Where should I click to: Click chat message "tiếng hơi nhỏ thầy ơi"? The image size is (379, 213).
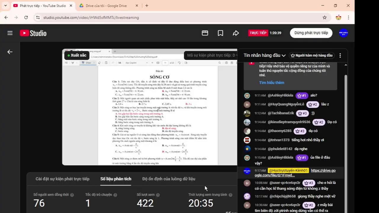(x=308, y=140)
